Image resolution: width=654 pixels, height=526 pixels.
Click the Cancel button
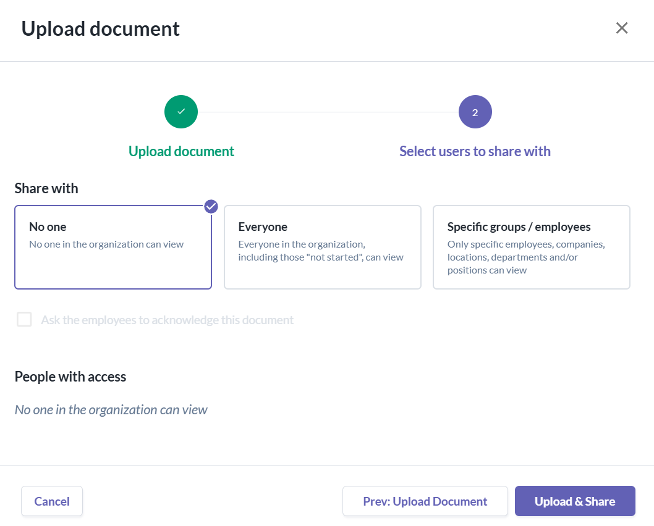(x=52, y=501)
